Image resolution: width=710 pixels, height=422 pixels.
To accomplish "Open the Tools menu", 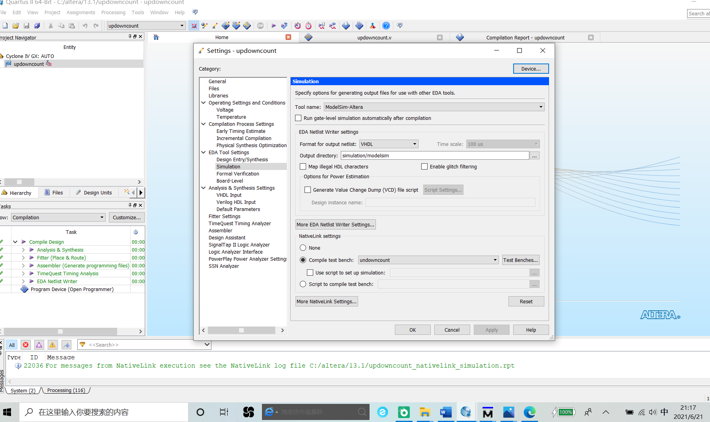I will click(138, 13).
